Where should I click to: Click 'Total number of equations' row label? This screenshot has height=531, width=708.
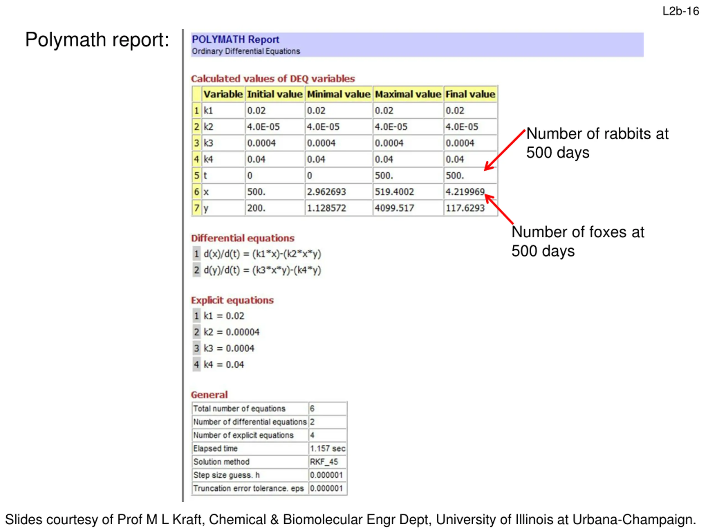[239, 409]
